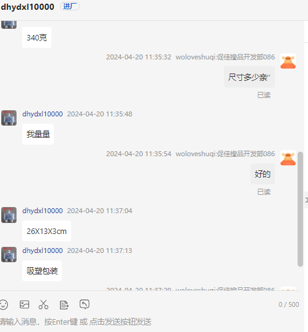This screenshot has height=332, width=308.
Task: Click the 进厂 tag button
Action: tap(70, 6)
